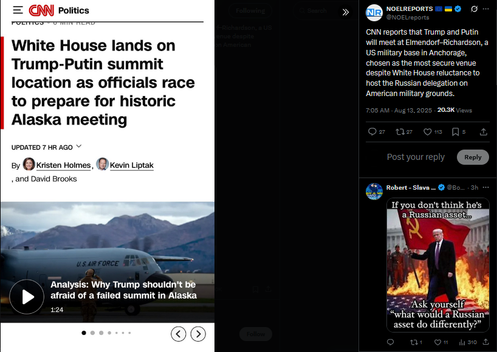Share the NOELREPORTS post

click(x=484, y=131)
